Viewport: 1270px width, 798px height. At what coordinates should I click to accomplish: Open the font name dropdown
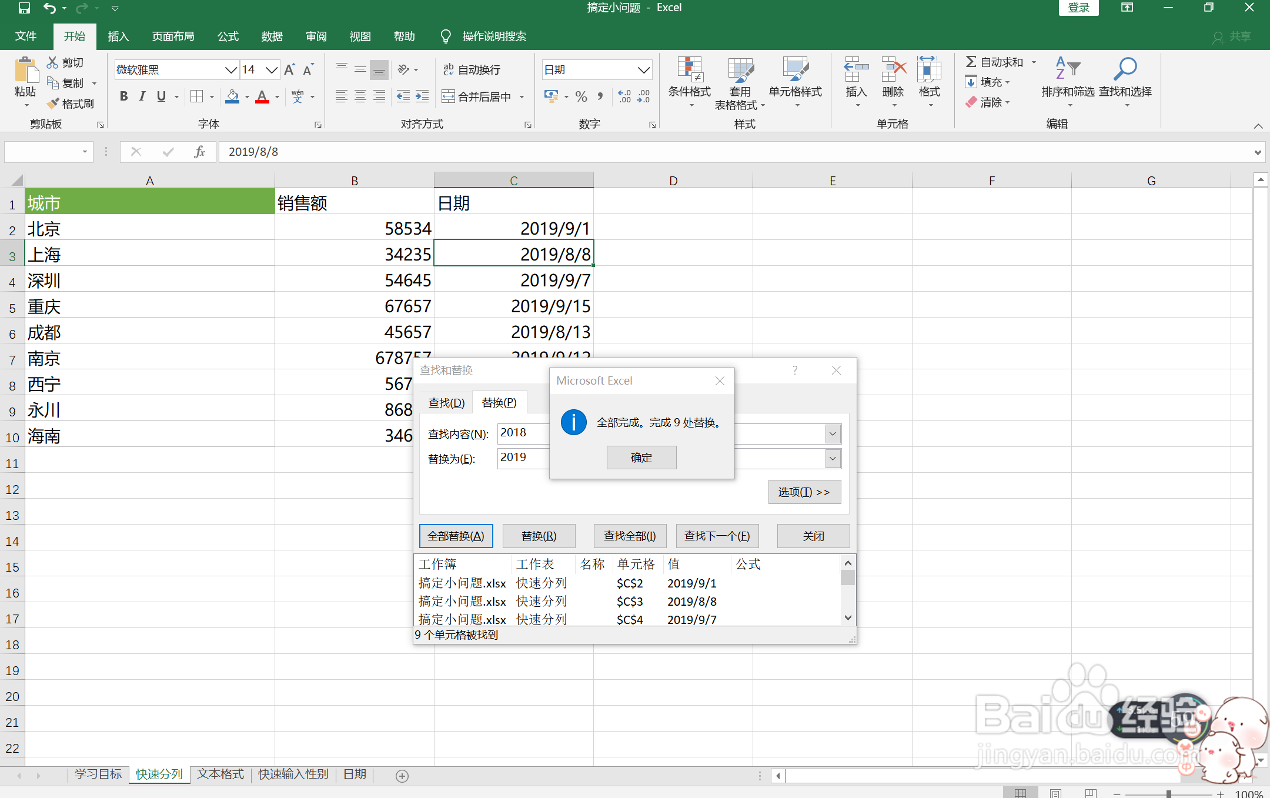(x=230, y=70)
